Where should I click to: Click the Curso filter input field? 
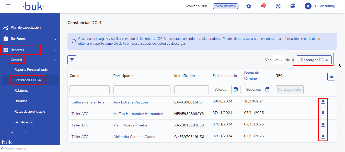pyautogui.click(x=89, y=90)
